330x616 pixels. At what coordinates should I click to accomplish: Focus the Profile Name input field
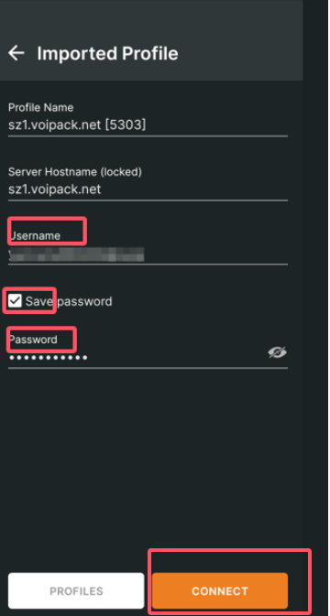(148, 124)
